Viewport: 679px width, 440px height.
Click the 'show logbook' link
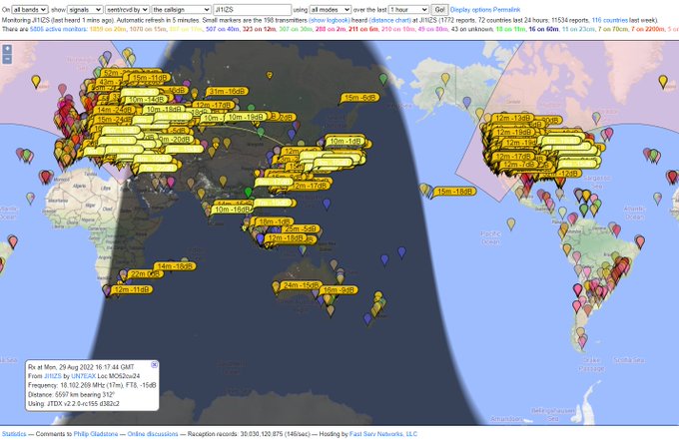point(330,20)
